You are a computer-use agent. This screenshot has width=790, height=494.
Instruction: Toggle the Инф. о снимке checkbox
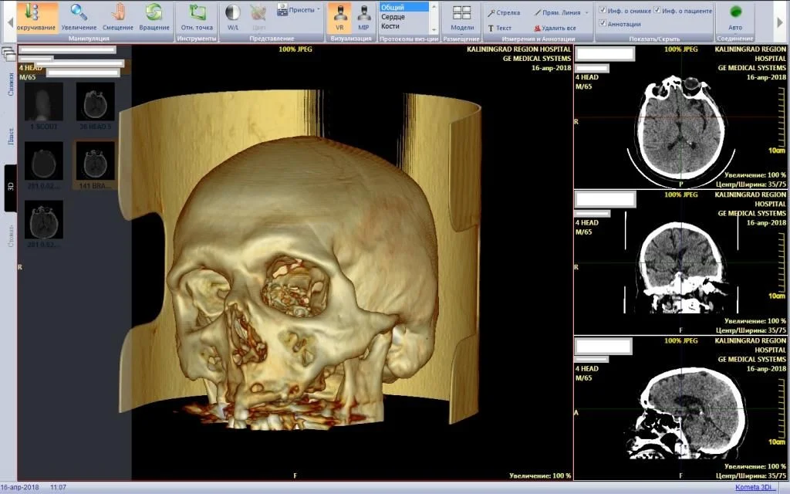603,10
